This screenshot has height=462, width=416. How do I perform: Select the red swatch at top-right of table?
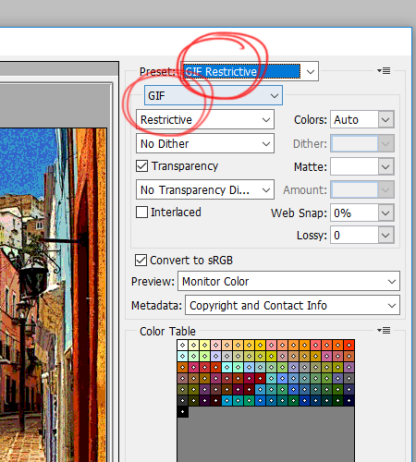click(349, 346)
